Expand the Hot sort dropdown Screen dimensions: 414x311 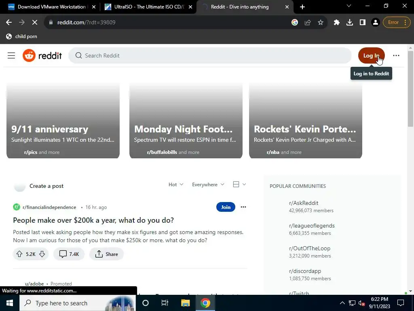tap(176, 185)
